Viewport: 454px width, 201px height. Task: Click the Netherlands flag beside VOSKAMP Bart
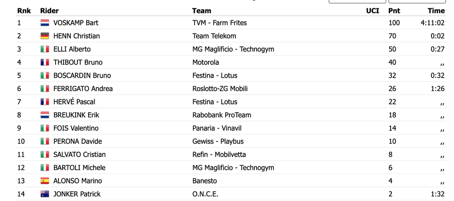[x=44, y=23]
